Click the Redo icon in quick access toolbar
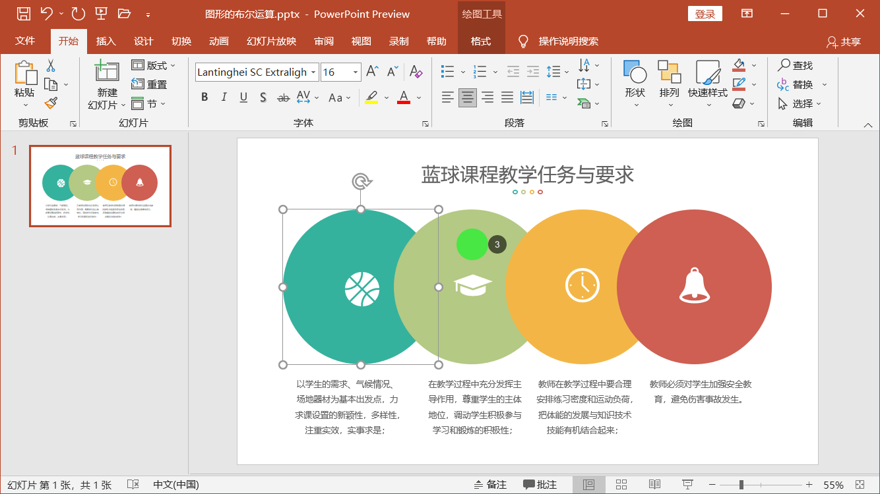Image resolution: width=880 pixels, height=494 pixels. point(78,13)
